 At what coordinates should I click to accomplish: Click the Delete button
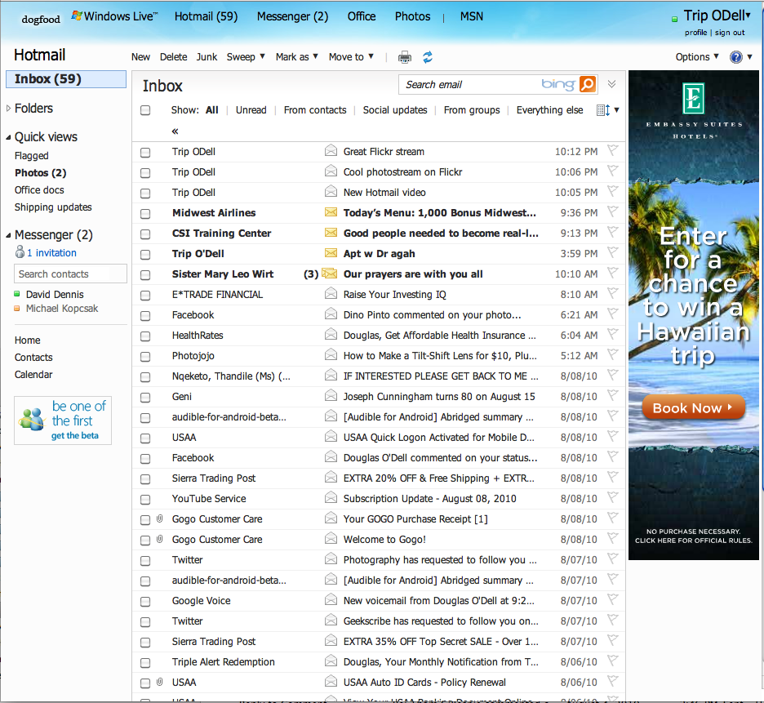[174, 57]
